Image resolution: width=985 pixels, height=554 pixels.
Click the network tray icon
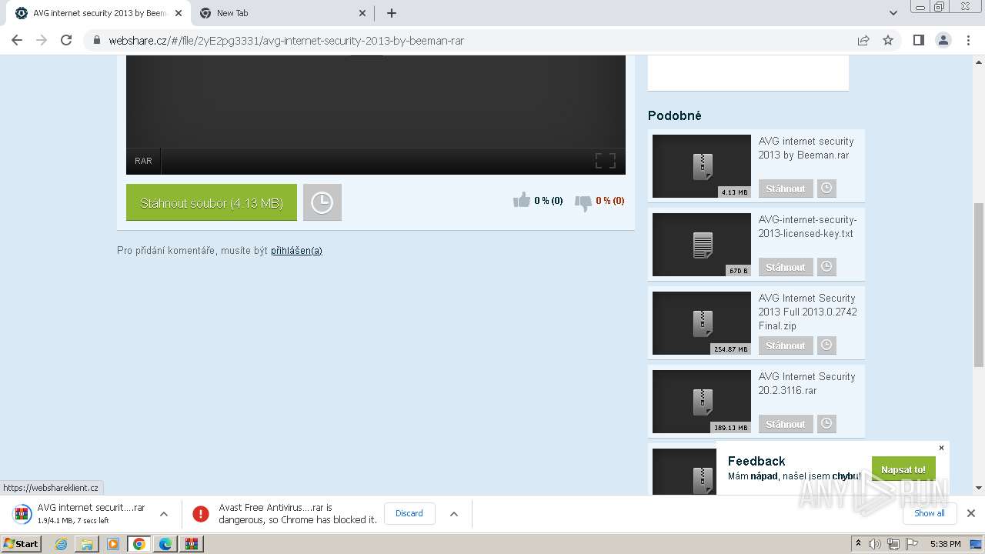click(x=893, y=544)
